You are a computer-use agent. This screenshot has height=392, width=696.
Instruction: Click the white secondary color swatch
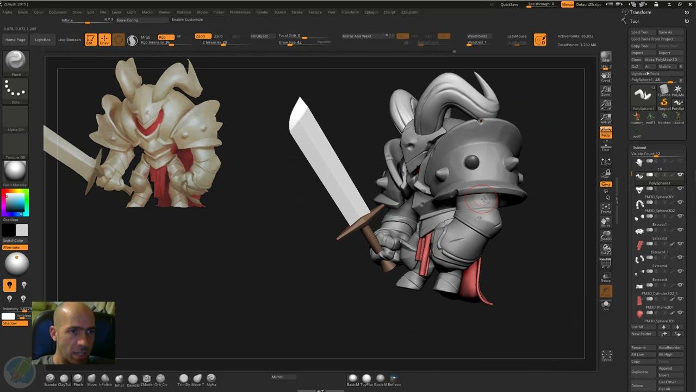click(22, 231)
